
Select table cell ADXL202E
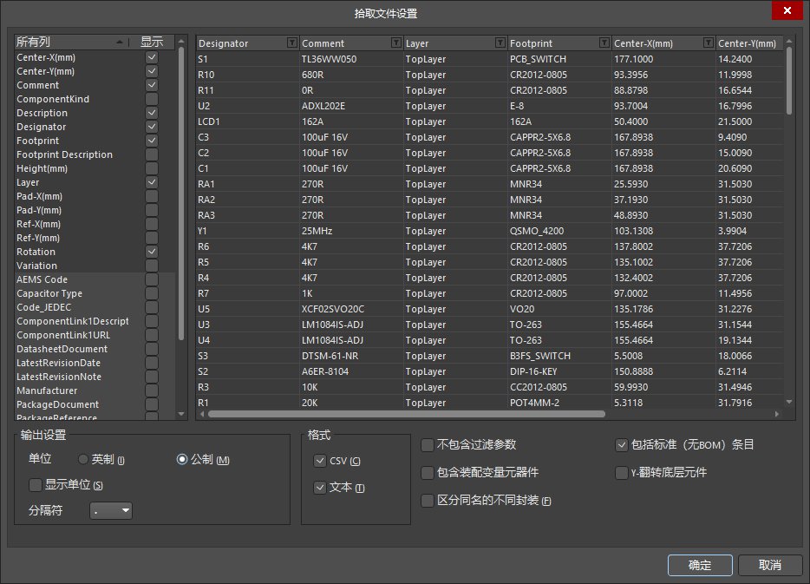351,106
